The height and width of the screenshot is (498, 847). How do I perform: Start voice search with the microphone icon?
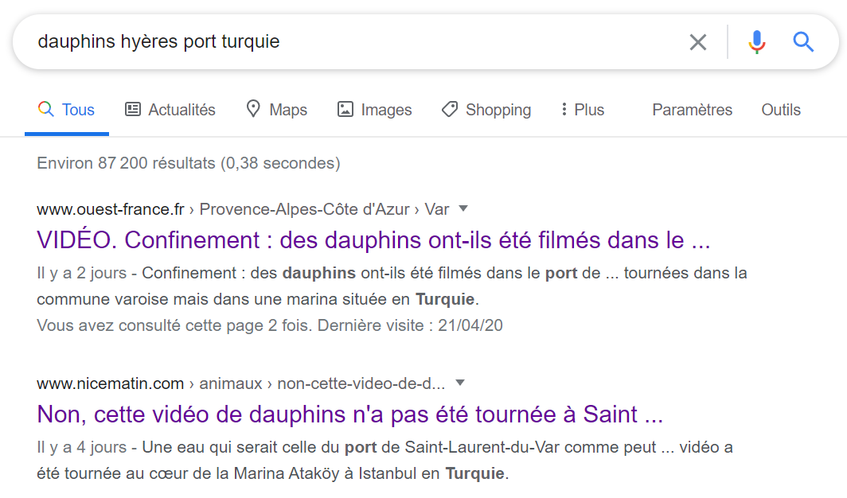[x=757, y=41]
